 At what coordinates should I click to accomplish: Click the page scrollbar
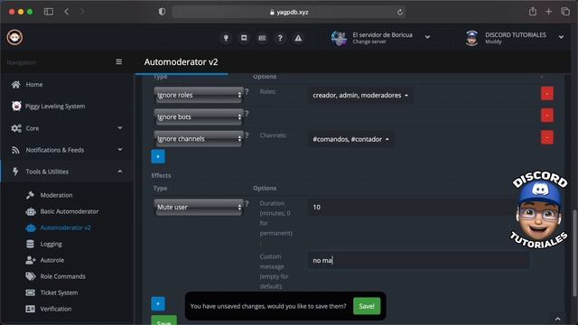tap(574, 253)
